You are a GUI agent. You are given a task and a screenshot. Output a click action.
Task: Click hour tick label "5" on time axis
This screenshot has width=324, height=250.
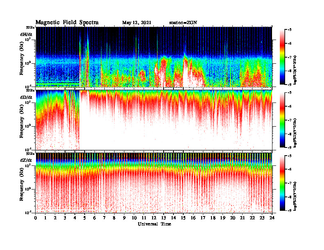pos(85,218)
